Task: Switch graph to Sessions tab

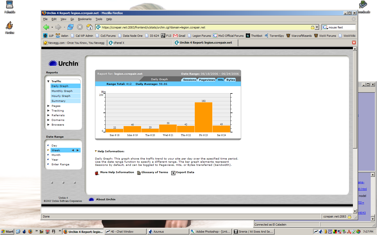Action: click(189, 80)
